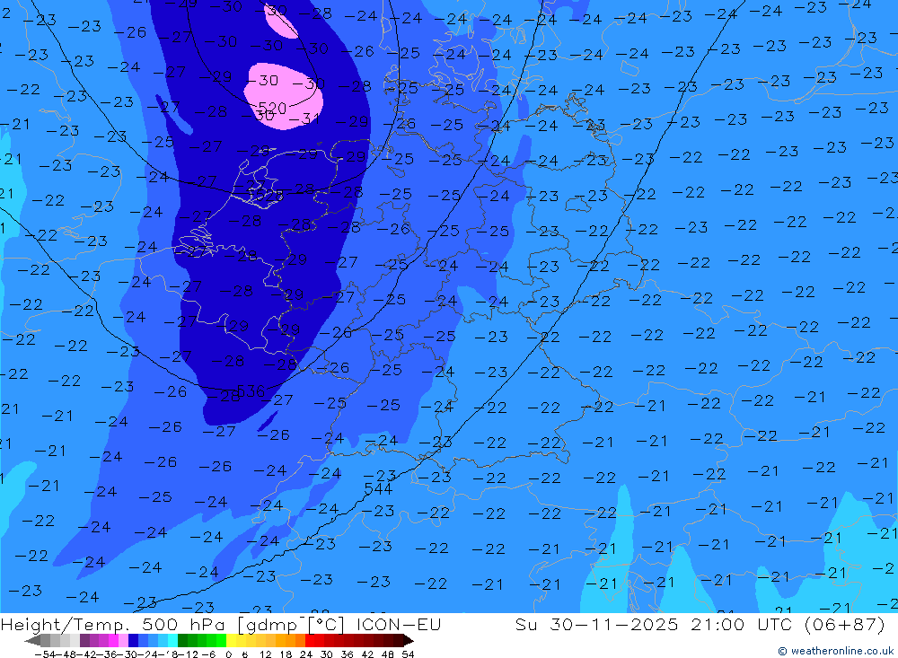Click the '536' height contour label
Screen dimensions: 898x658
pyautogui.click(x=251, y=391)
